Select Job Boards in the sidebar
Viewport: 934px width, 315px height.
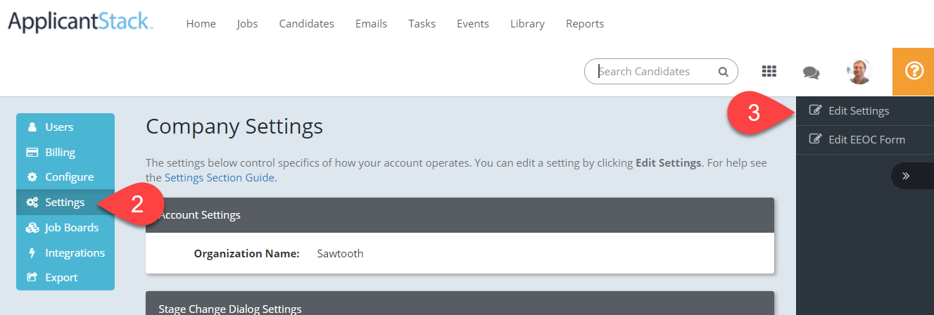point(65,228)
